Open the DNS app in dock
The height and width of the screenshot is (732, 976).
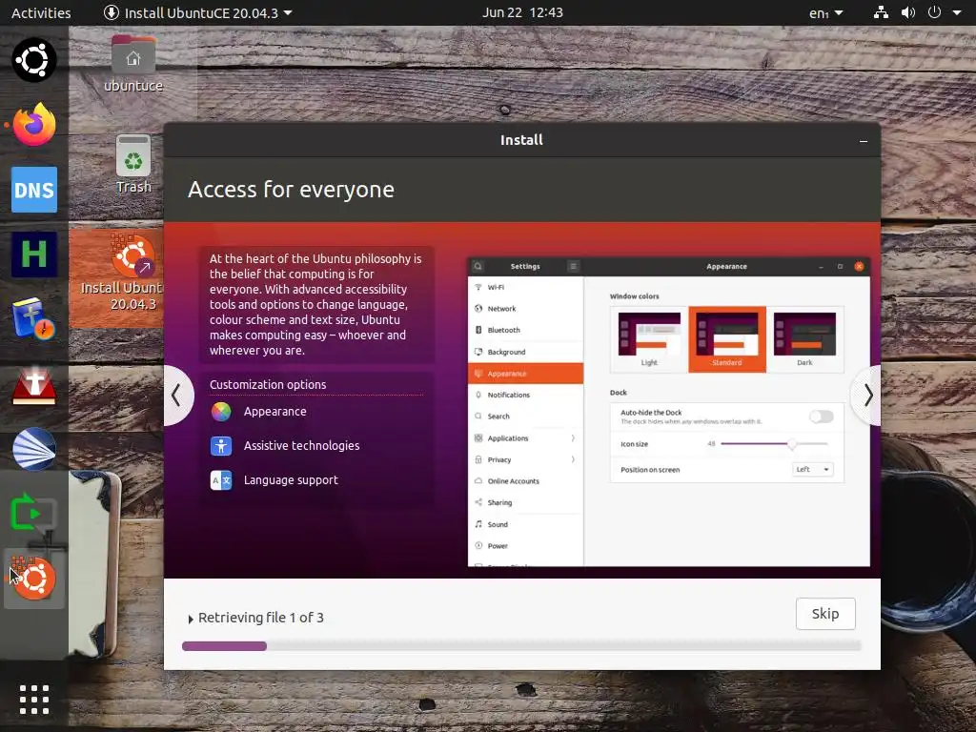(34, 190)
